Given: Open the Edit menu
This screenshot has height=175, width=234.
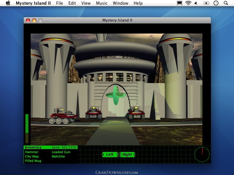Looking at the screenshot, I should (72, 3).
